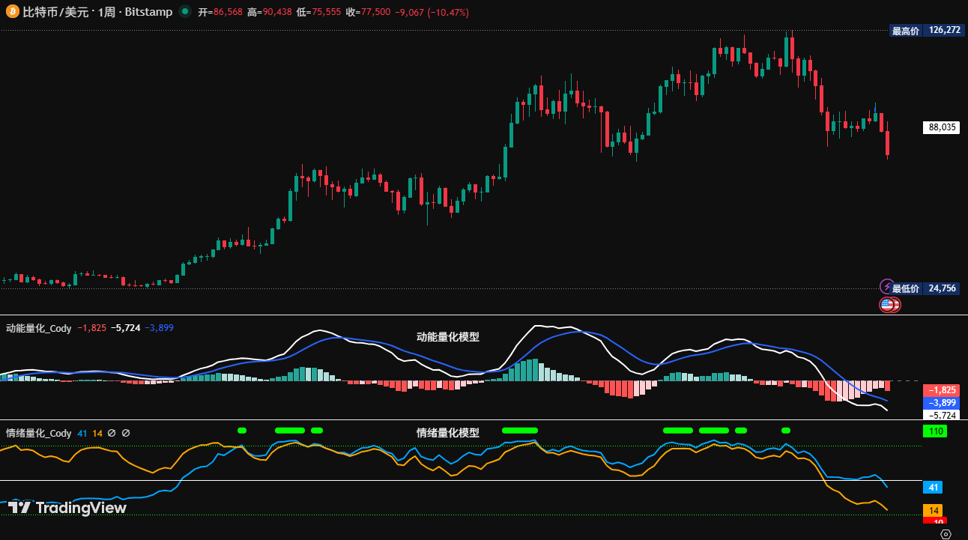Select the 情绪量化模型 panel title
Image resolution: width=968 pixels, height=540 pixels.
[448, 432]
